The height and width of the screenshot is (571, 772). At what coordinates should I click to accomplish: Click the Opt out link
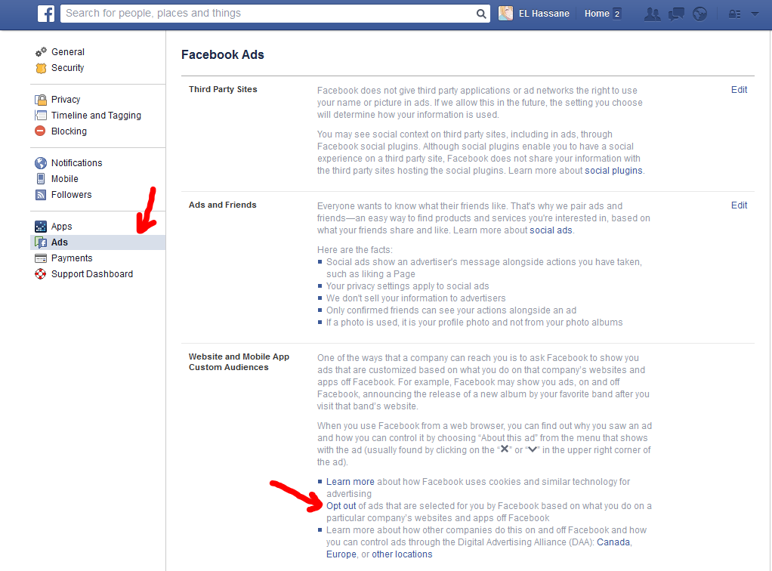point(341,505)
